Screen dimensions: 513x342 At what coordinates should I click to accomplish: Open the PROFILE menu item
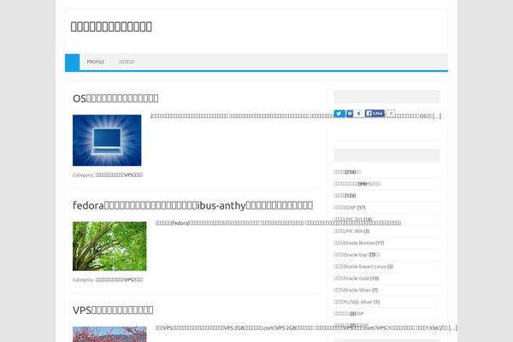click(96, 62)
